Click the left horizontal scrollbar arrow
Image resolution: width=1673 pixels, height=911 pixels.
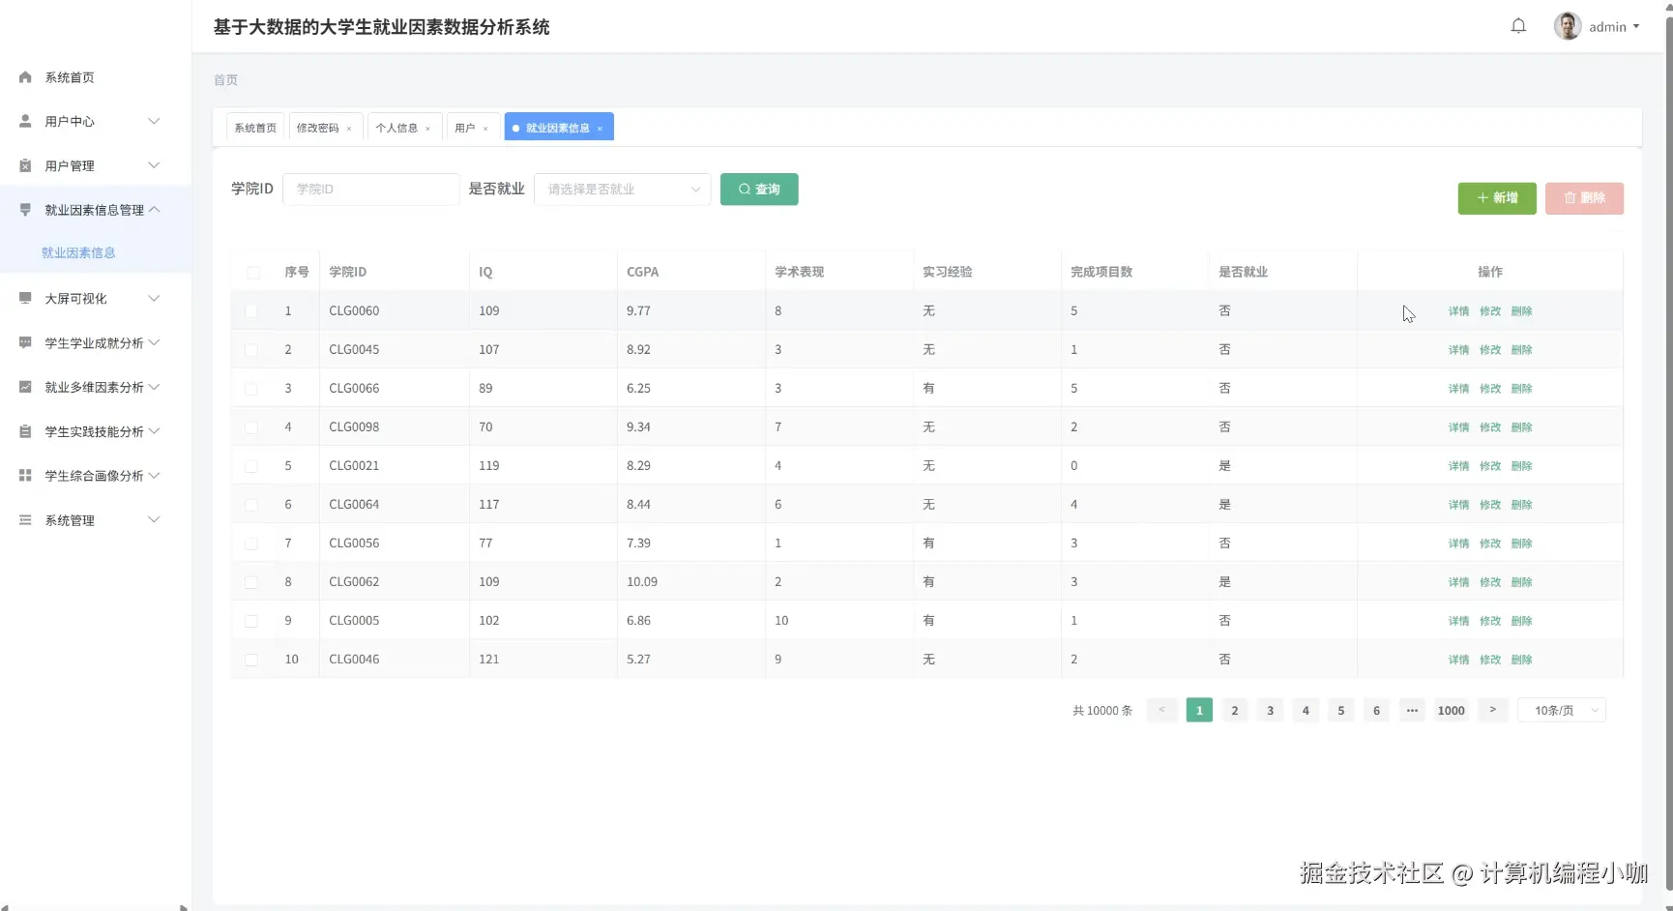[5, 907]
